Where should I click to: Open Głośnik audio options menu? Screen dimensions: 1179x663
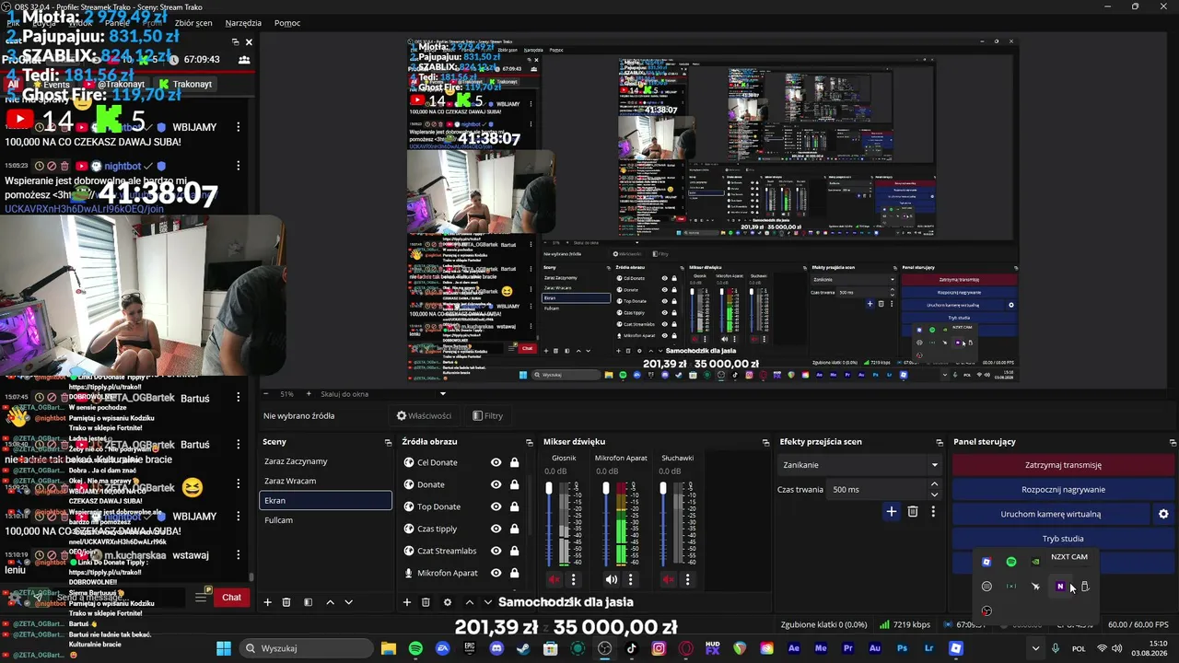click(573, 579)
